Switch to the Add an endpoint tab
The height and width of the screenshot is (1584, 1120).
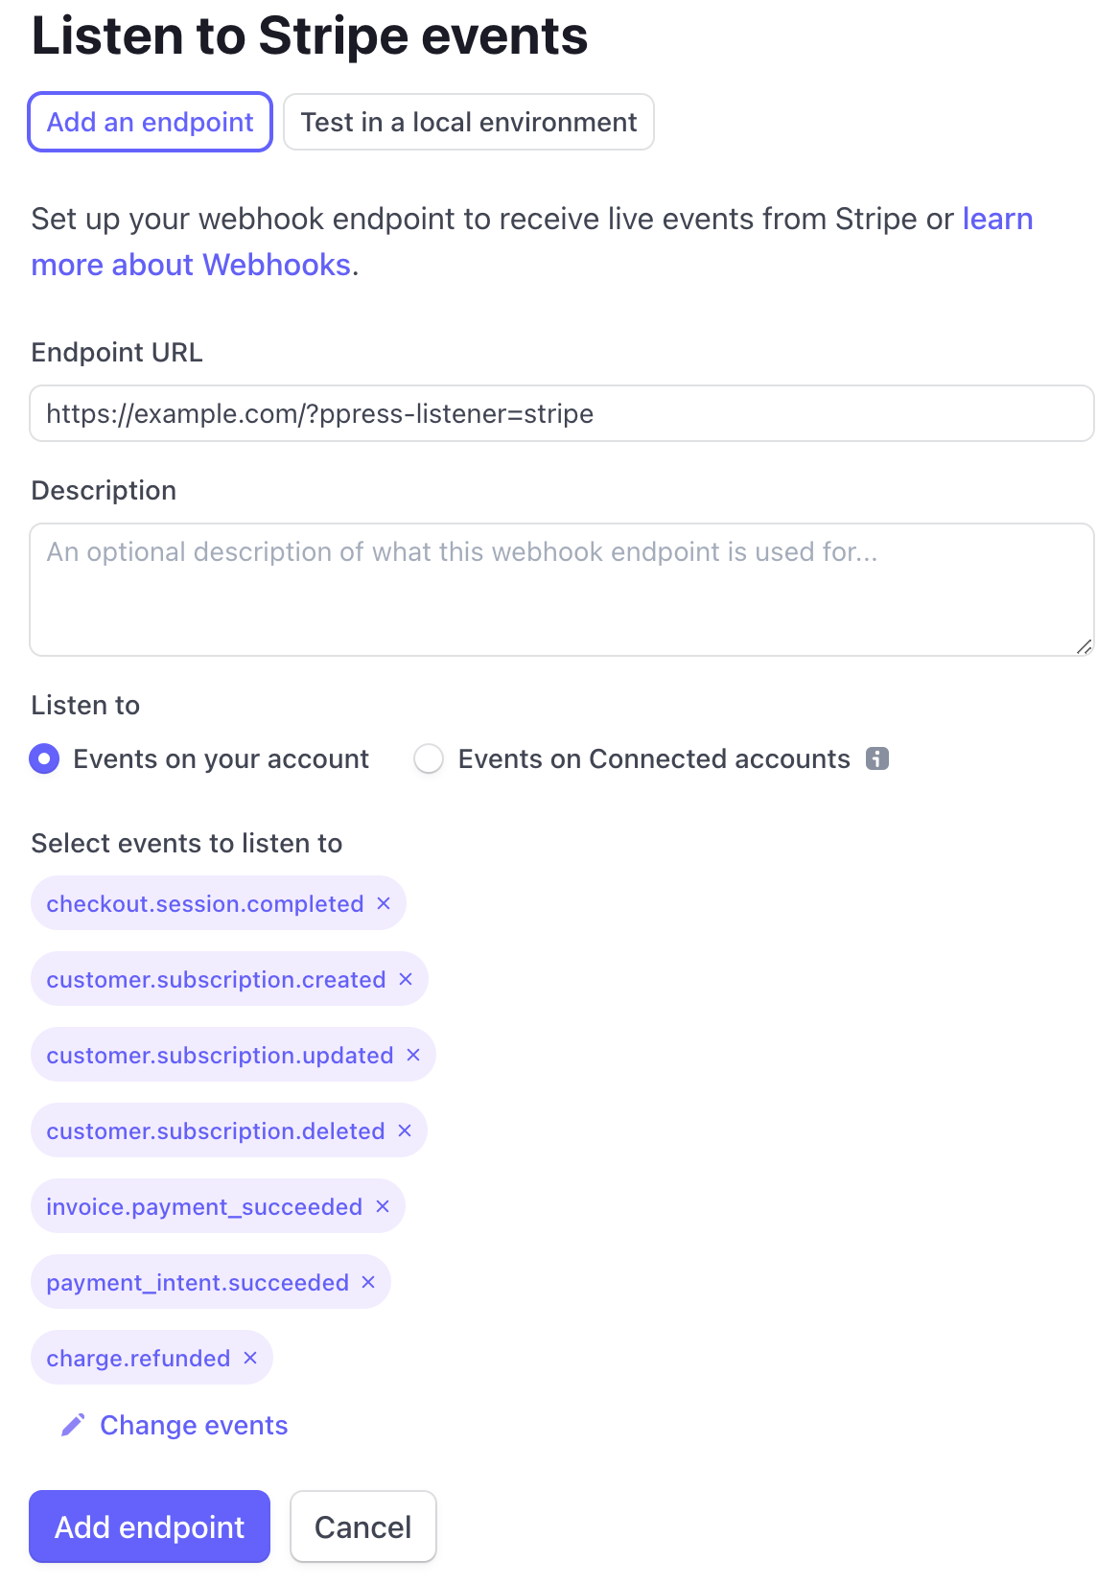[x=151, y=122]
